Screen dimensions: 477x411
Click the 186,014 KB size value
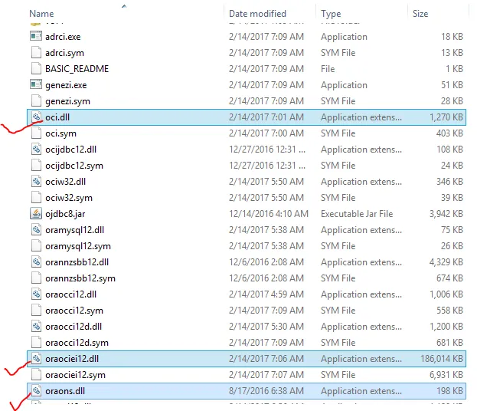coord(442,359)
